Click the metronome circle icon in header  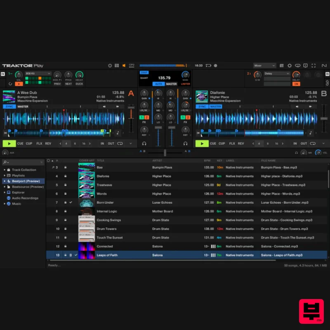pyautogui.click(x=110, y=66)
